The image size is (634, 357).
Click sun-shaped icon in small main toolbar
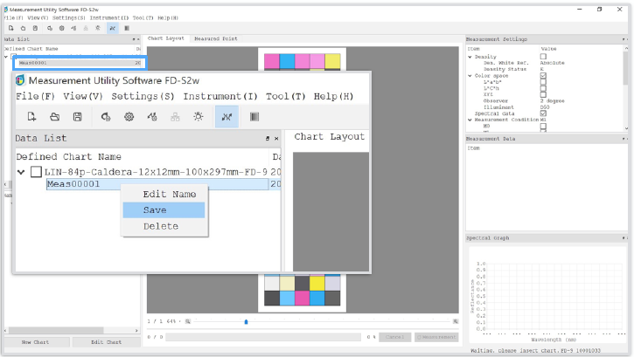point(98,28)
